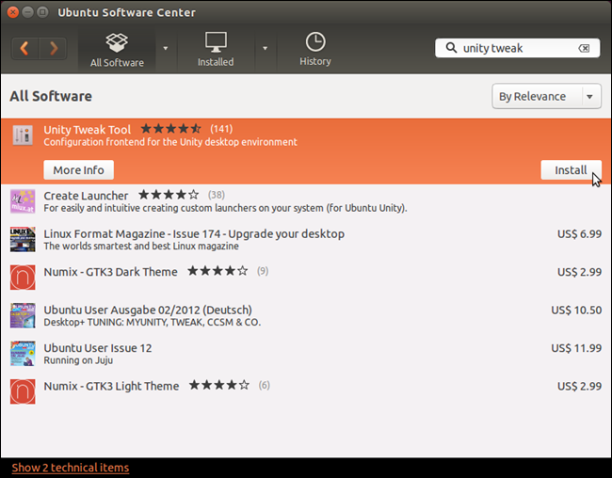Click the Numix Dark Theme (9) review count
The image size is (612, 478).
(263, 271)
